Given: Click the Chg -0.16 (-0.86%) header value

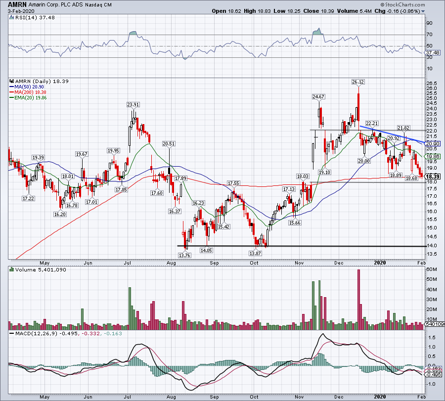Looking at the screenshot, I should tap(398, 11).
